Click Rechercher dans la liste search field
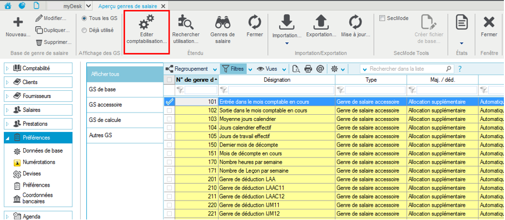Image resolution: width=505 pixels, height=220 pixels. 407,69
